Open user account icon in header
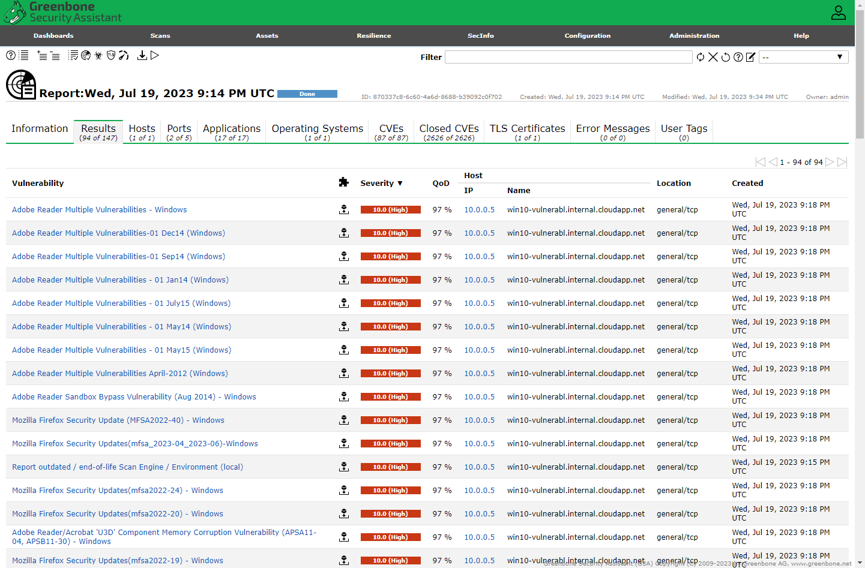Image resolution: width=865 pixels, height=568 pixels. pyautogui.click(x=839, y=13)
